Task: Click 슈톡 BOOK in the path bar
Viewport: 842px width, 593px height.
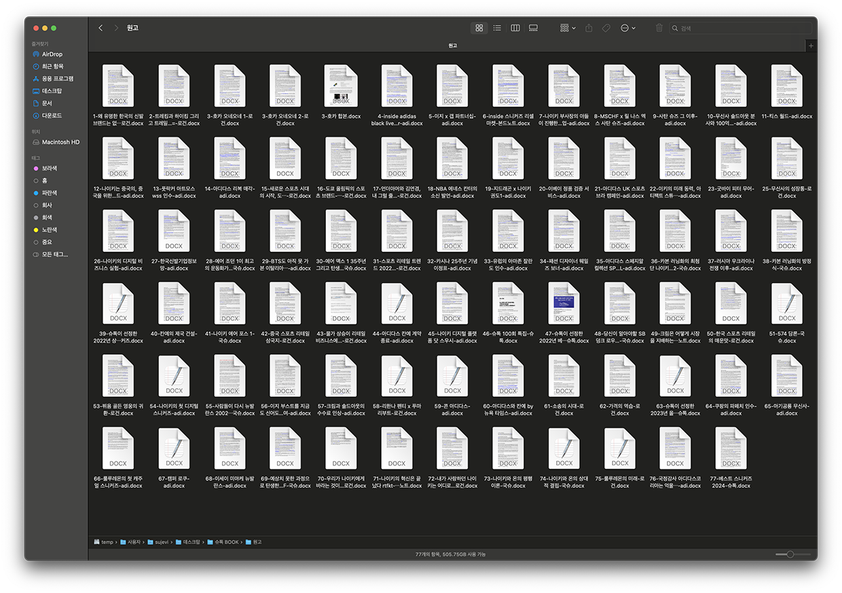Action: pos(222,542)
